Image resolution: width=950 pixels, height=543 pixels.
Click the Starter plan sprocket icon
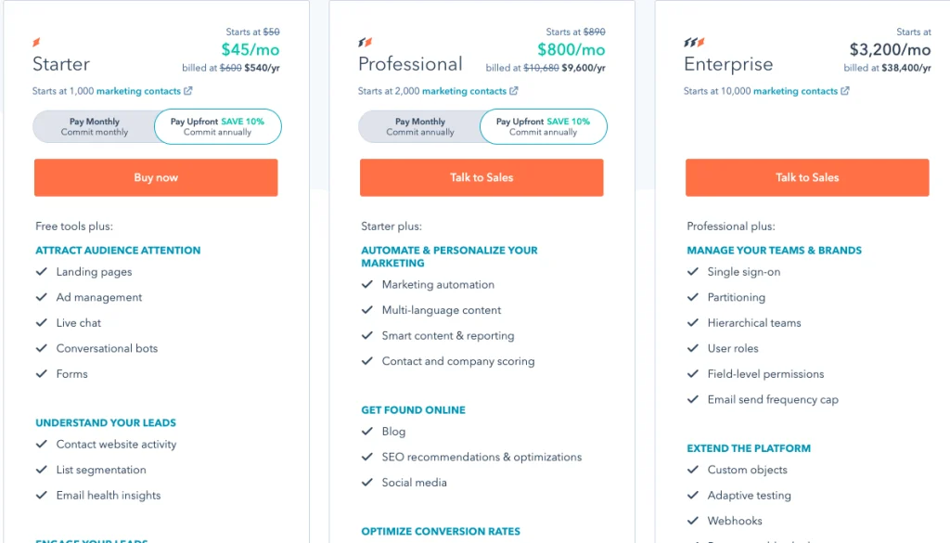click(36, 42)
